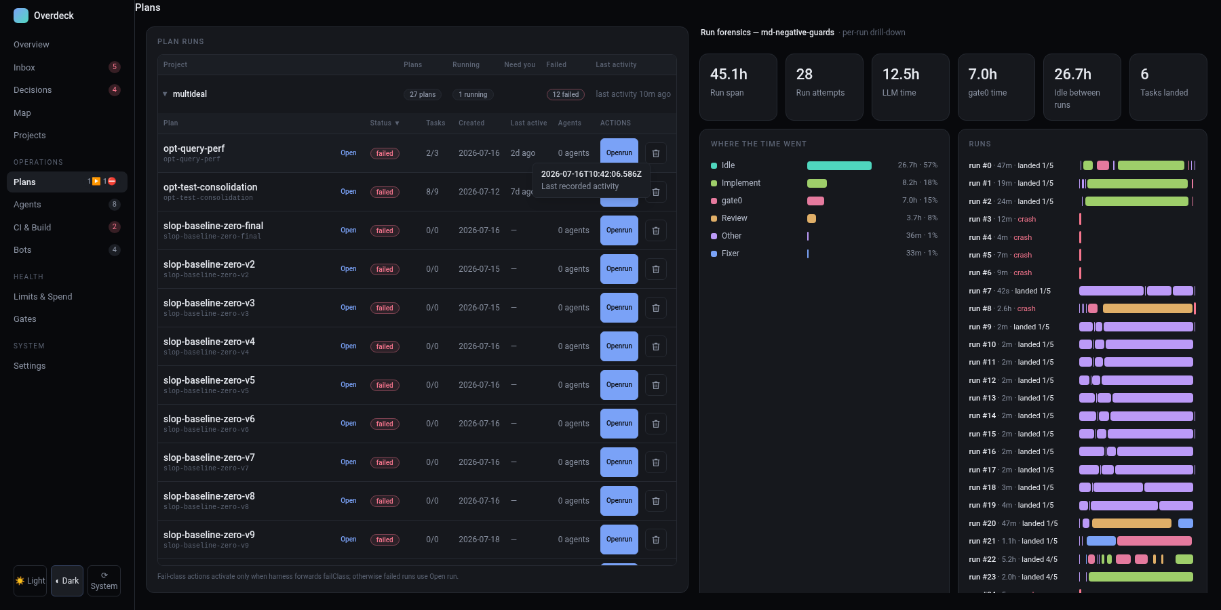
Task: Sort plans by the Status column
Action: 385,123
